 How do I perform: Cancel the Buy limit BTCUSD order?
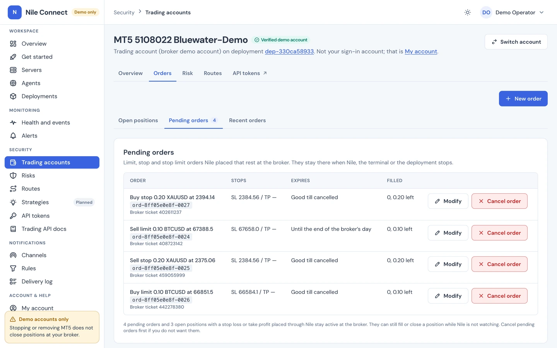pos(499,296)
